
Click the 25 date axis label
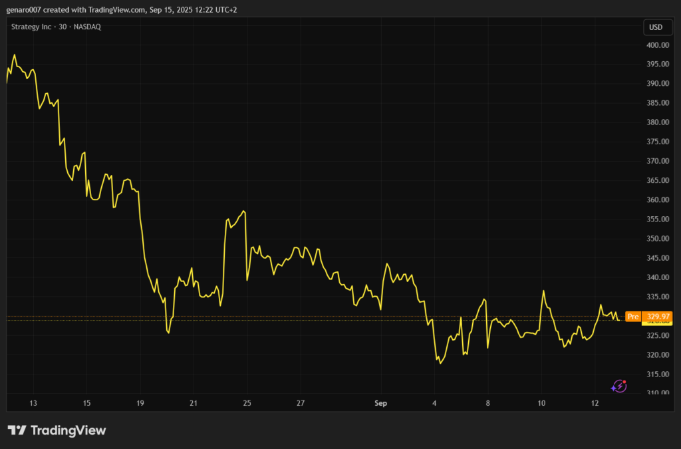pyautogui.click(x=247, y=403)
